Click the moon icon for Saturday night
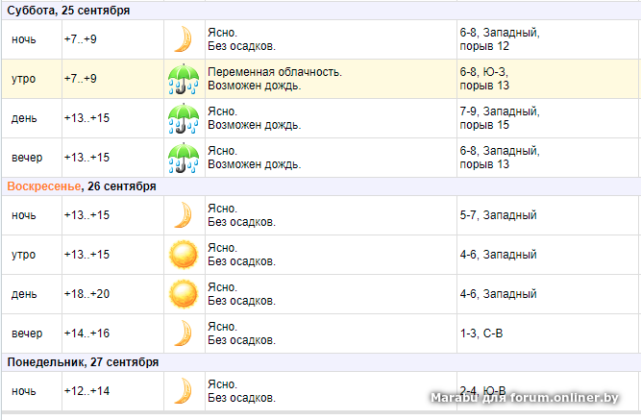 [x=184, y=39]
